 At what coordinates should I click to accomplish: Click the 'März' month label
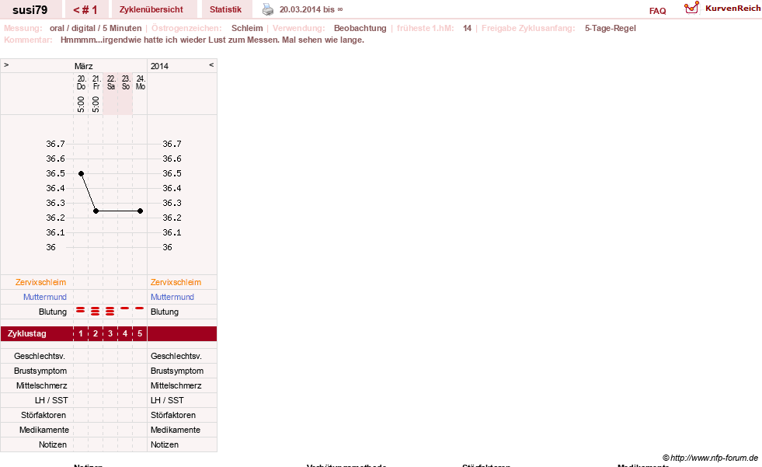pos(84,66)
